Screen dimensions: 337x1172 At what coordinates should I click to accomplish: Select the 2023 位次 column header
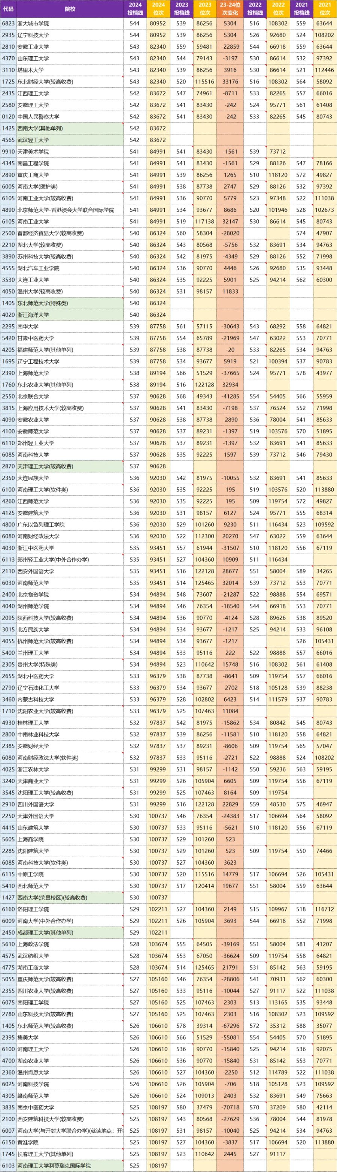point(205,9)
